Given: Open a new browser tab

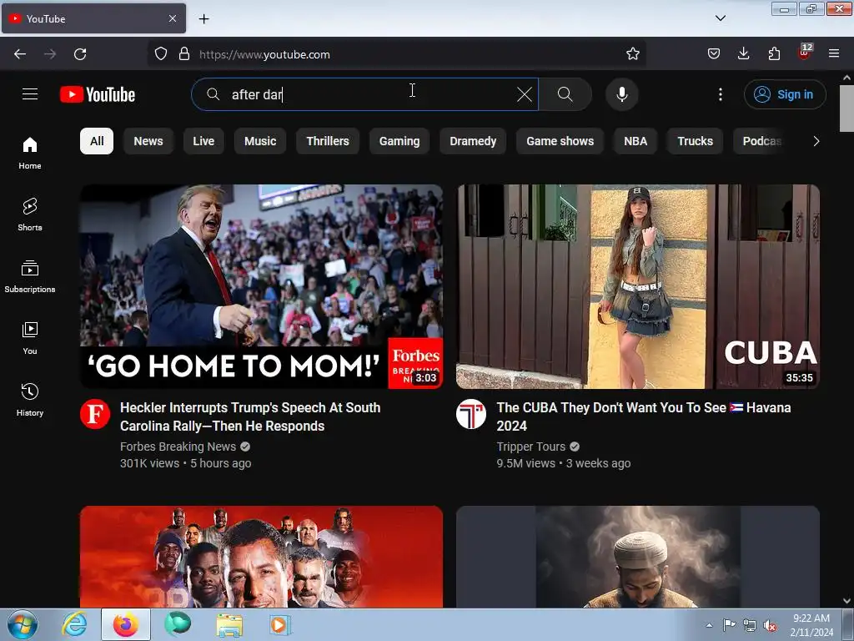Looking at the screenshot, I should [x=203, y=18].
